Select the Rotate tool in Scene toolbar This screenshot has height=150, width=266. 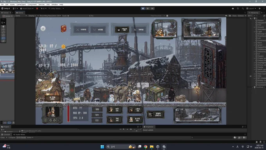pos(3,32)
